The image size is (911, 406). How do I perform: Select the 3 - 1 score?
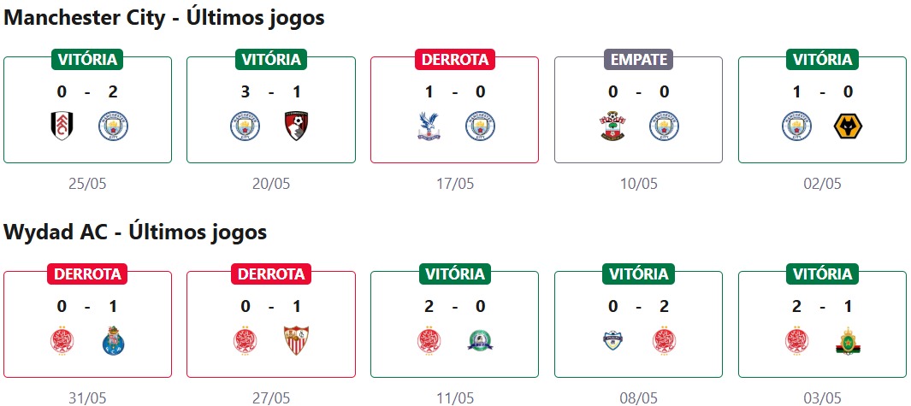click(x=270, y=92)
